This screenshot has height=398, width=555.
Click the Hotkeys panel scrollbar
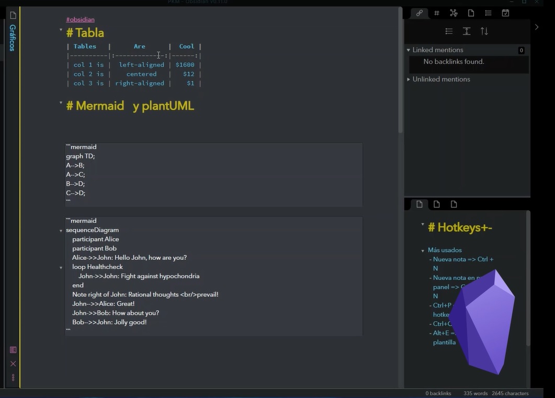(x=528, y=278)
